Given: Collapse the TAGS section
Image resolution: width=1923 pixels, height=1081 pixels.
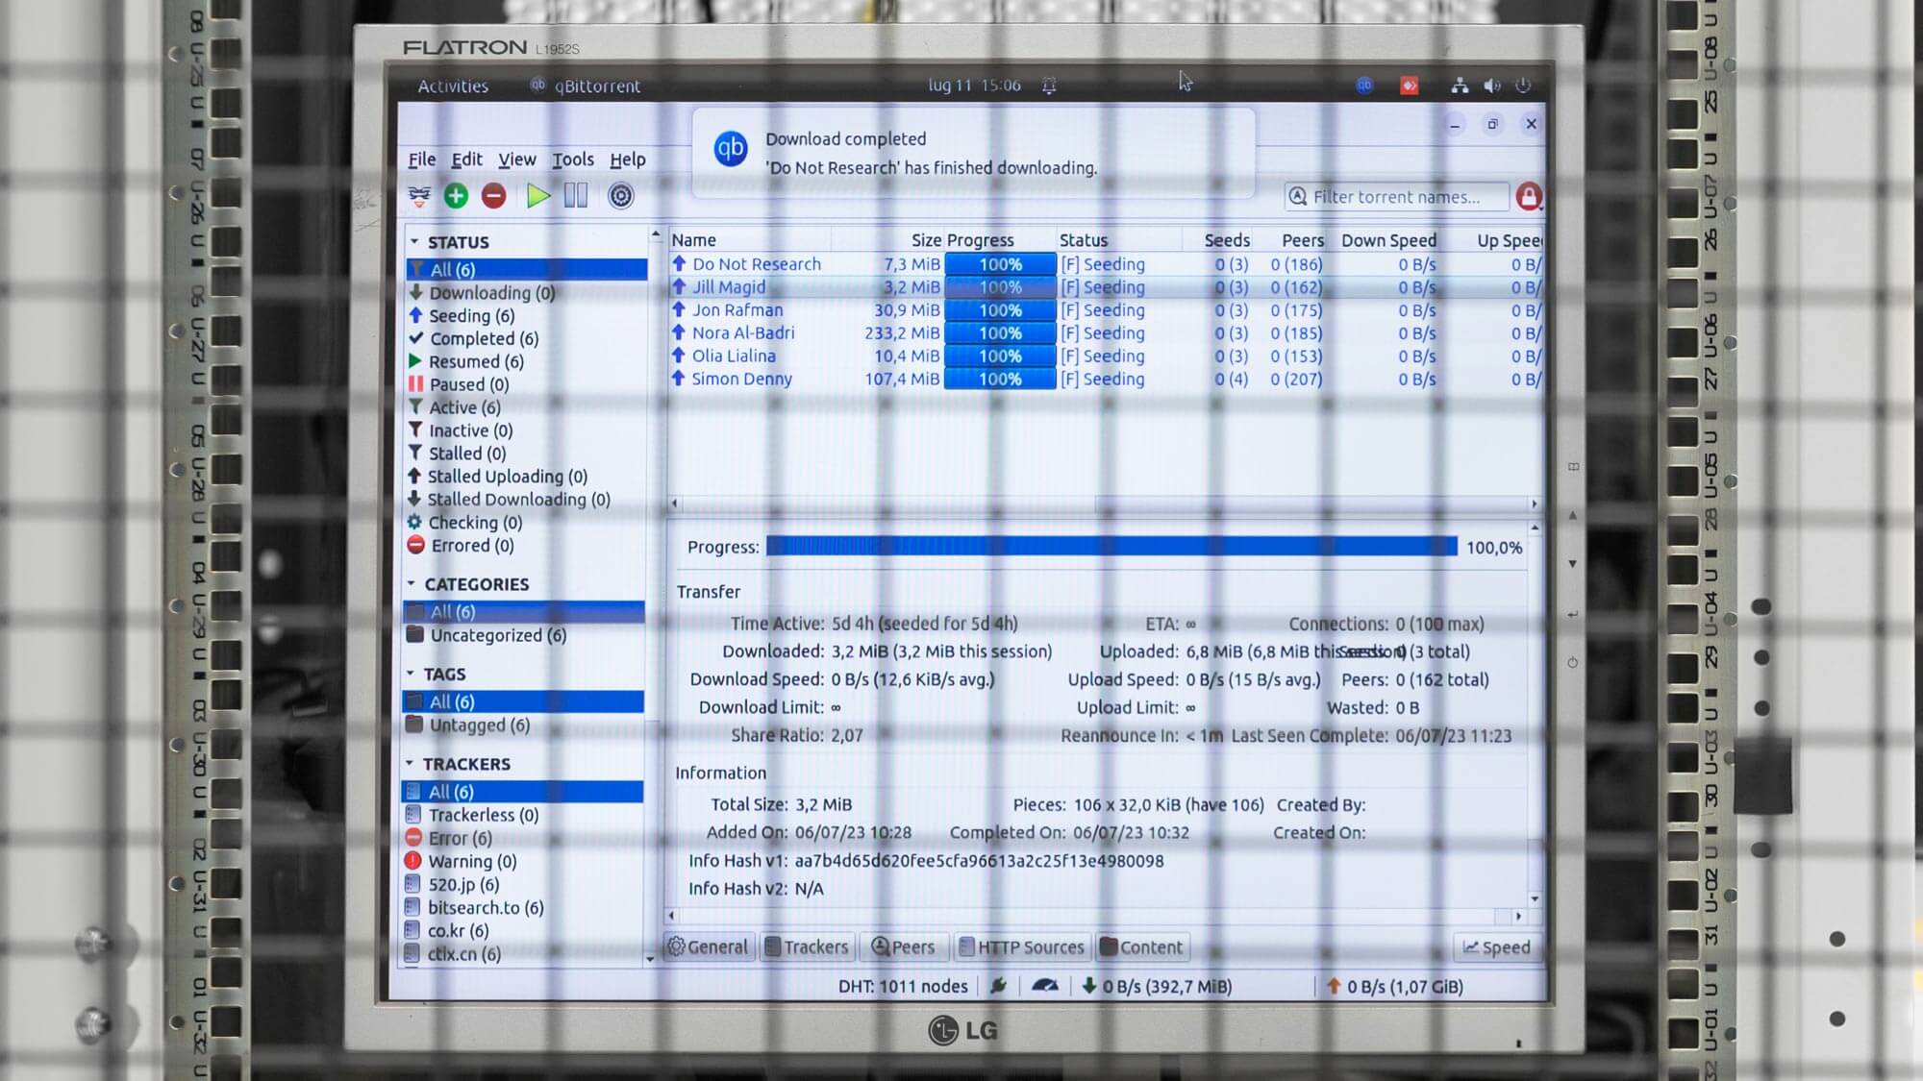Looking at the screenshot, I should pyautogui.click(x=411, y=675).
